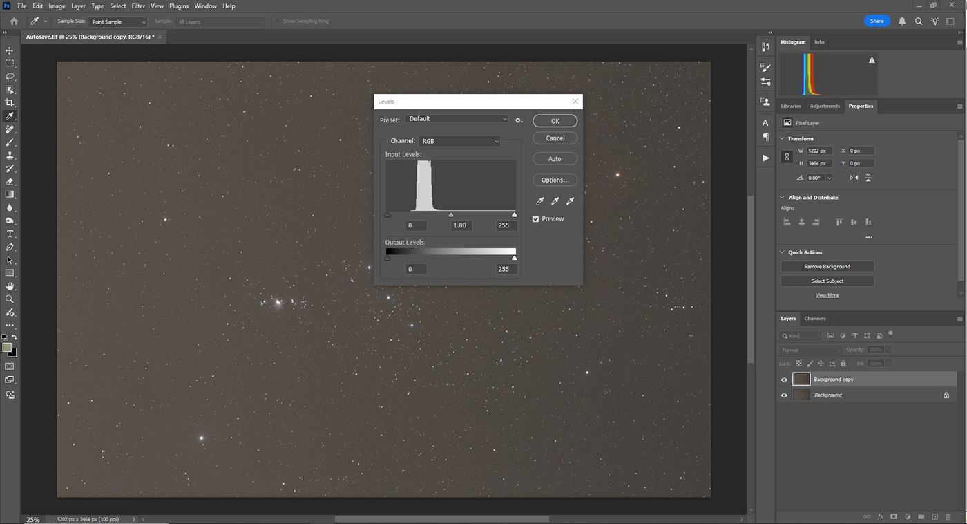Hide the Background copy layer
967x524 pixels.
click(784, 380)
